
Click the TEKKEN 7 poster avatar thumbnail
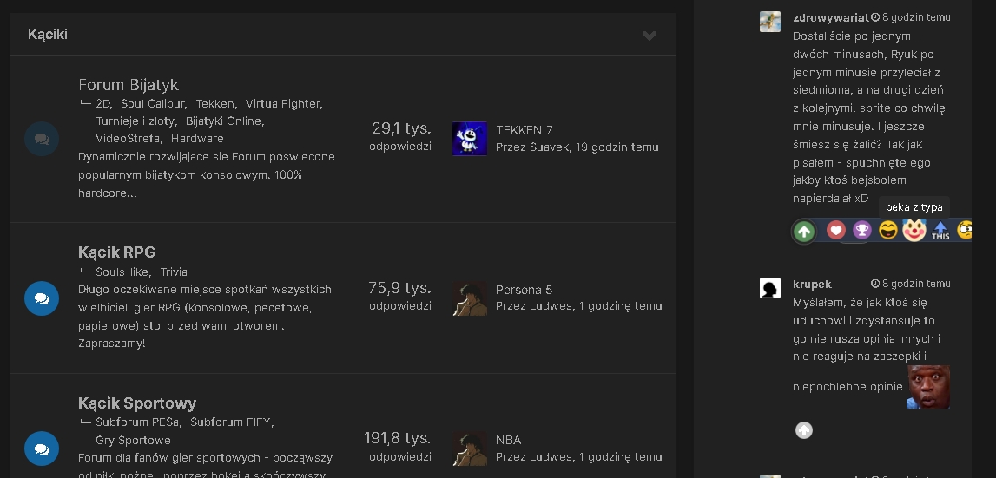[470, 139]
